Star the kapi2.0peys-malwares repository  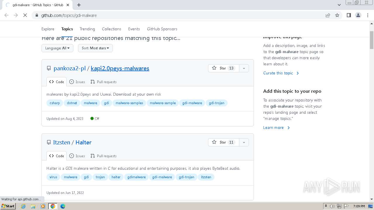point(224,68)
